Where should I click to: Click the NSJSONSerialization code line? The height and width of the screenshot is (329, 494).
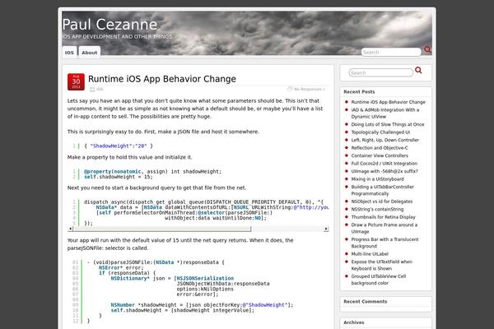pyautogui.click(x=172, y=278)
